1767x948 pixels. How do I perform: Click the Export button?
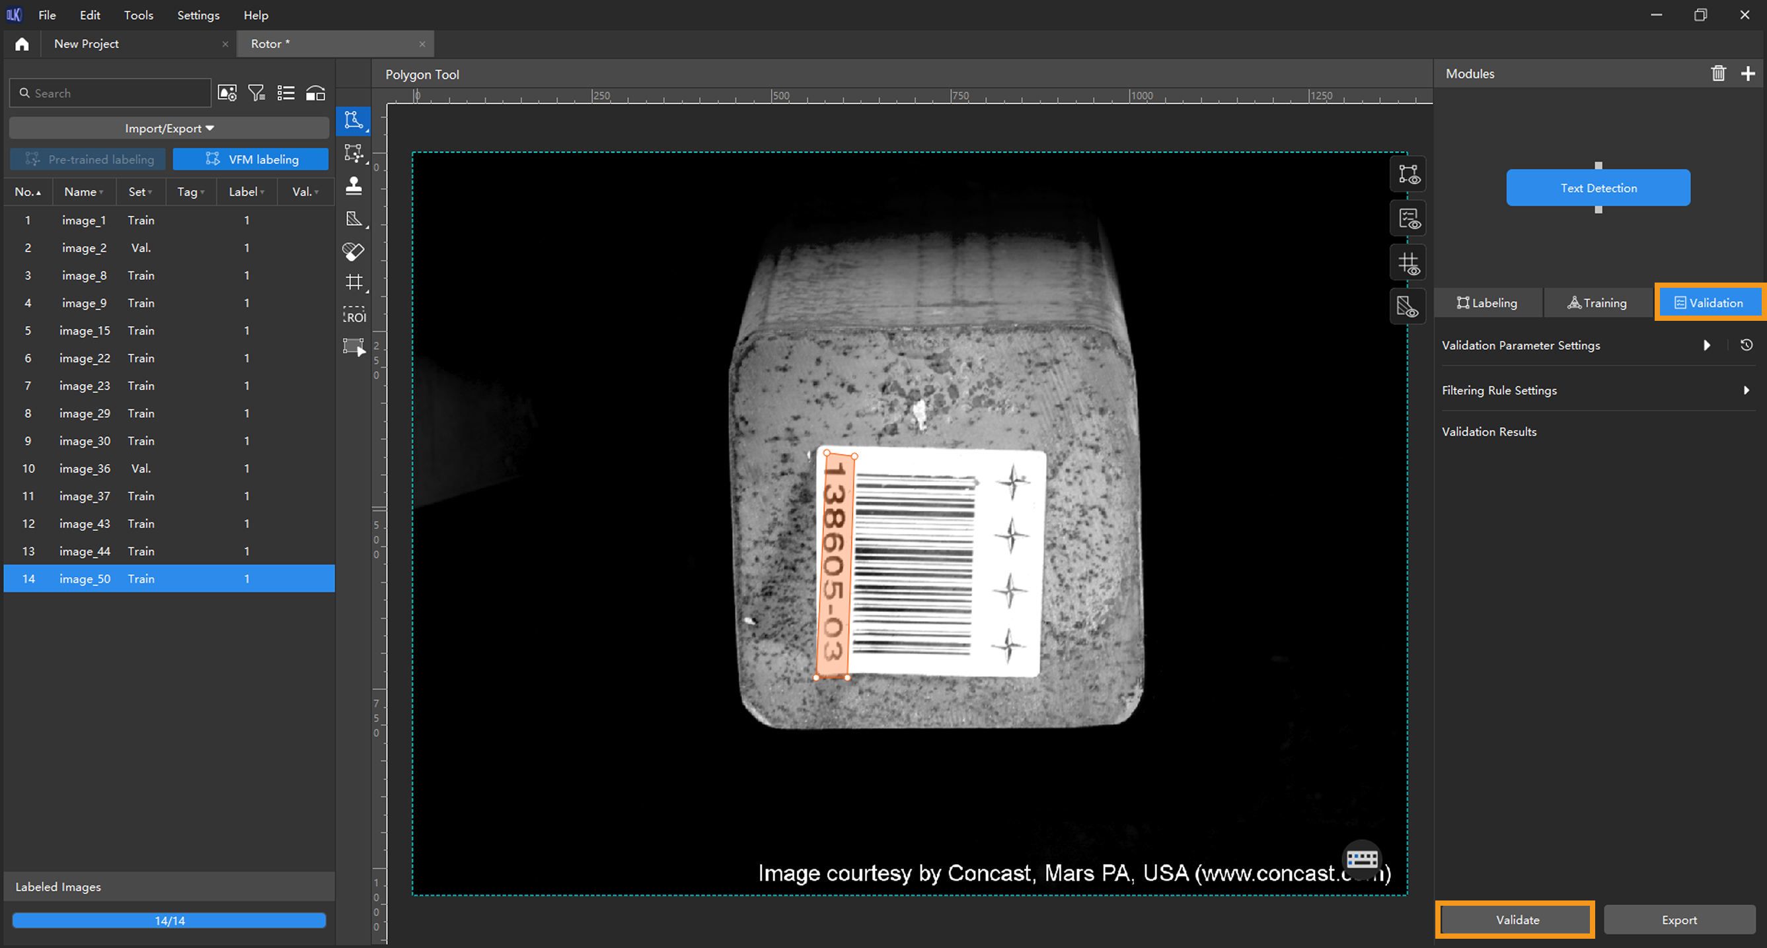1678,919
